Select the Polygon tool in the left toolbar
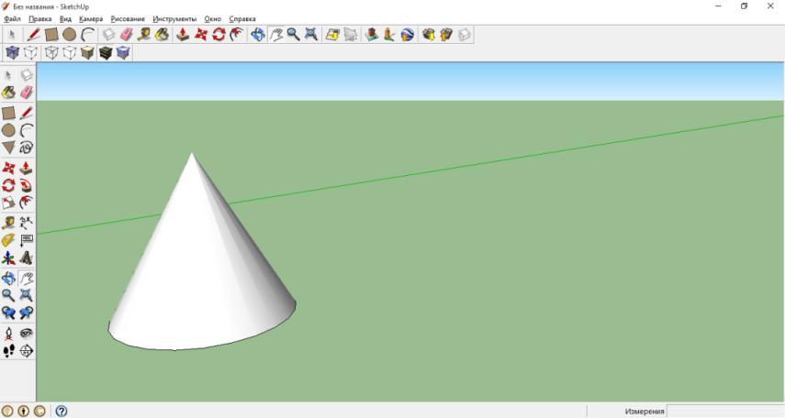The height and width of the screenshot is (418, 785). tap(8, 148)
